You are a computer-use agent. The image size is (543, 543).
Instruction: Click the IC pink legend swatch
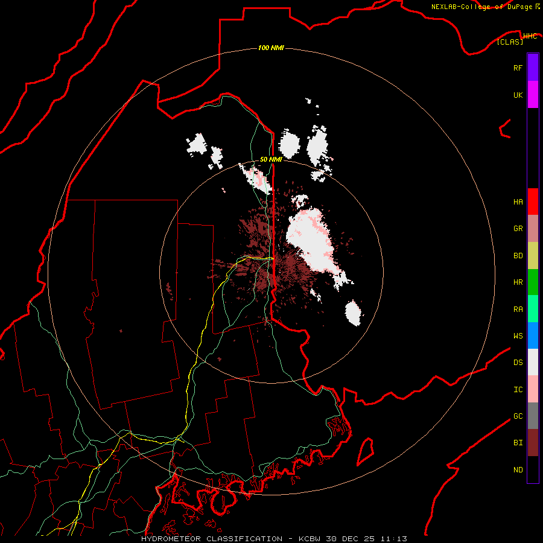click(x=533, y=389)
